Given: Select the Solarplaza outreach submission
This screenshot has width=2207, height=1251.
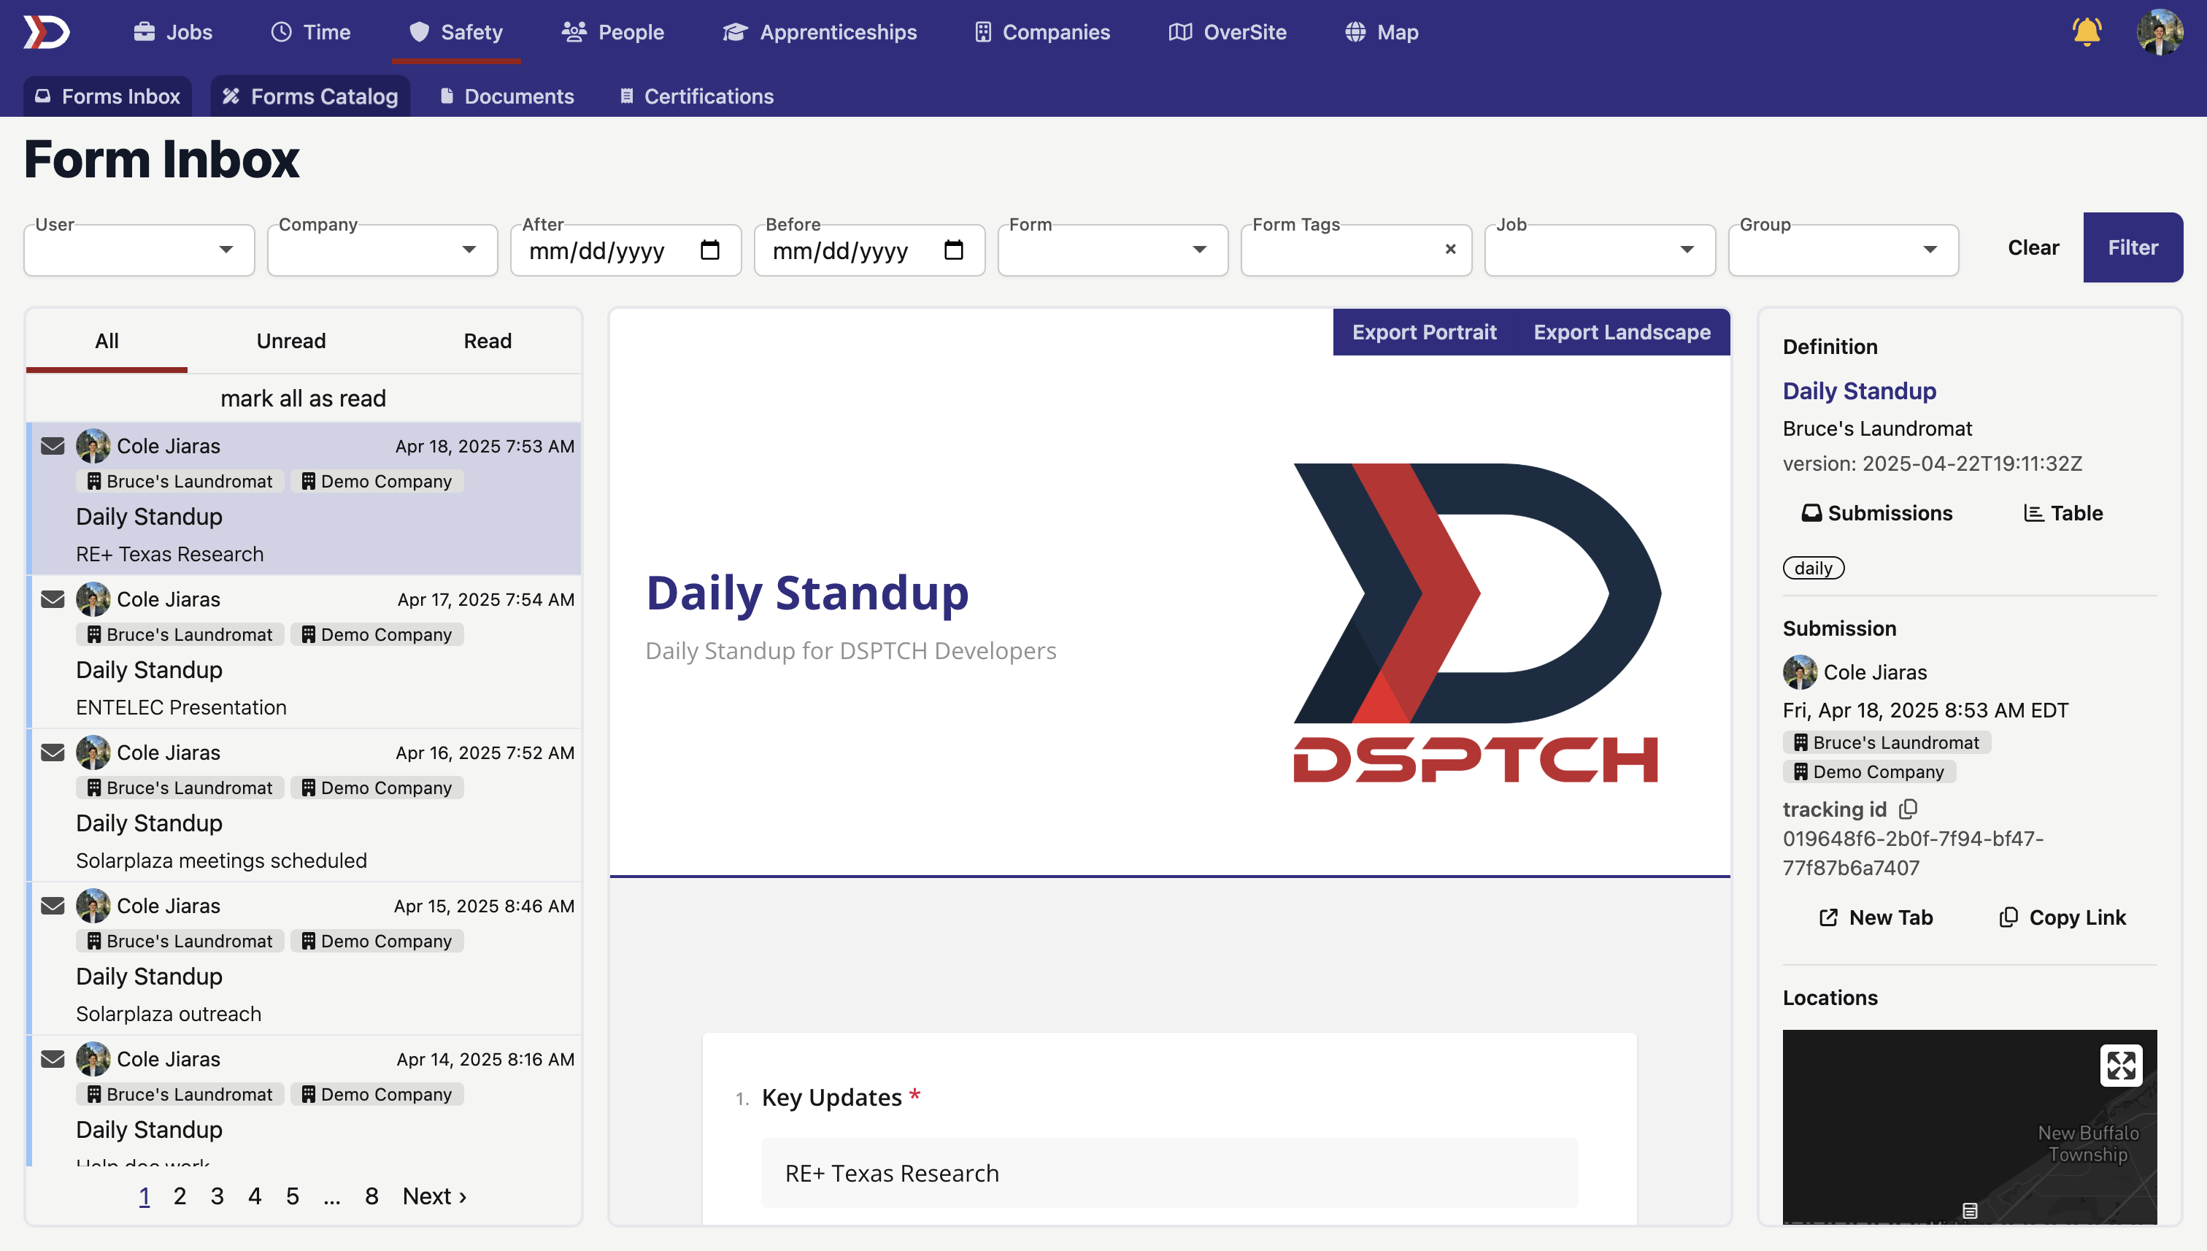Looking at the screenshot, I should (x=305, y=958).
